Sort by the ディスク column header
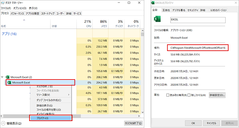Viewport: 239px width, 128px height. click(116, 24)
